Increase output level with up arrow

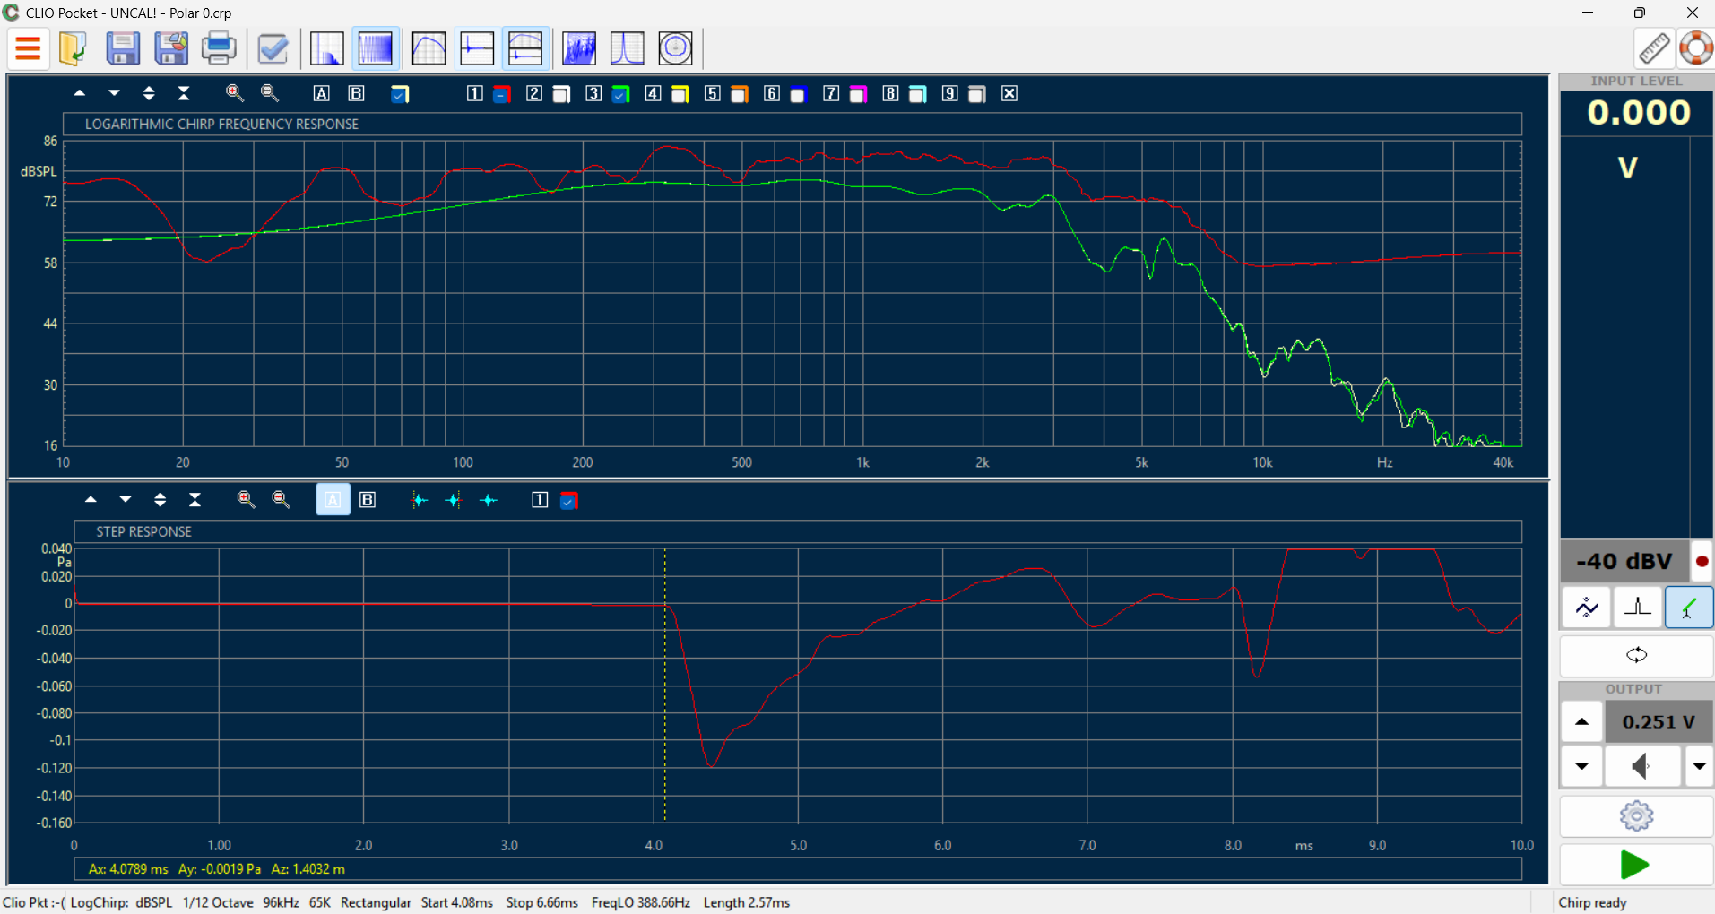click(x=1582, y=722)
